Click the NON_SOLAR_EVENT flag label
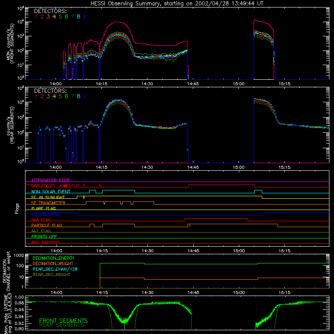Screen dimensions: 334x334 (x=51, y=192)
